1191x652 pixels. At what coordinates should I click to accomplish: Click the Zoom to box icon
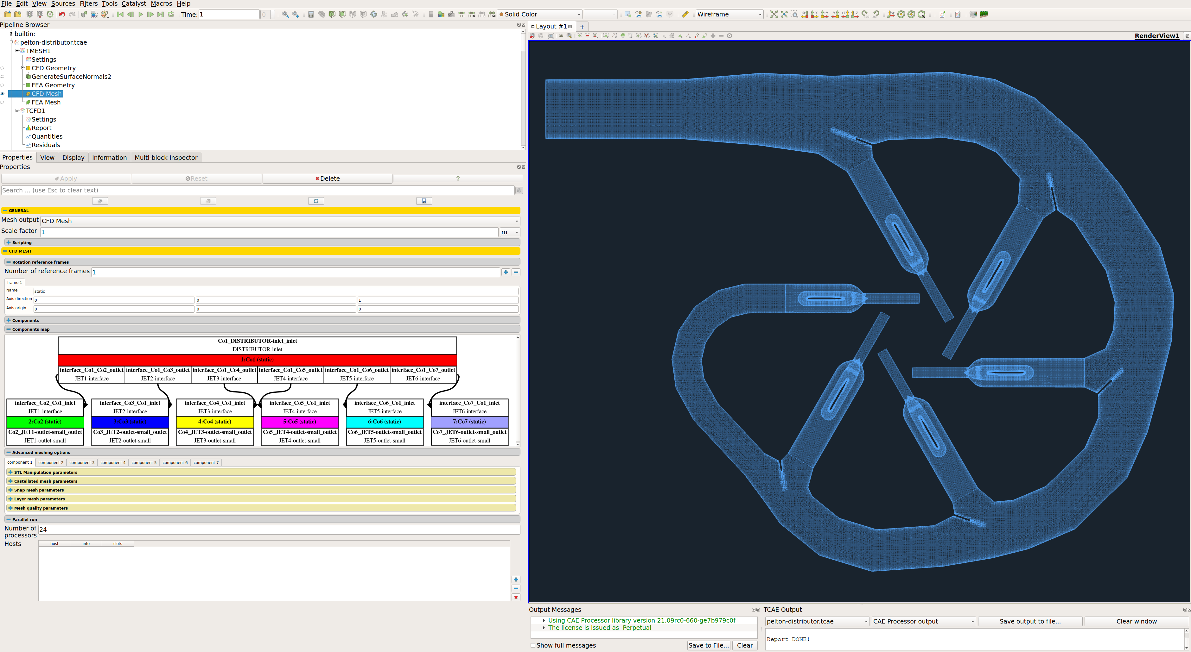click(794, 14)
